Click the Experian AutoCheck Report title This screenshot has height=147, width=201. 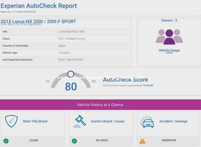(39, 6)
